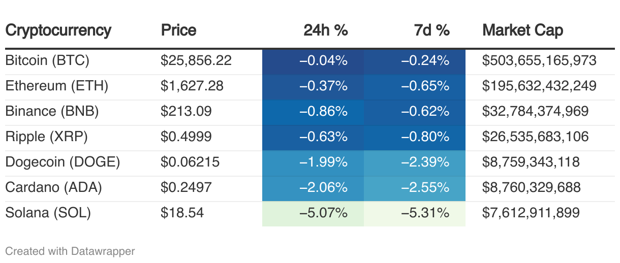This screenshot has width=620, height=263.
Task: Select Dogecoin's 7d change cell −2.39%
Action: point(425,162)
